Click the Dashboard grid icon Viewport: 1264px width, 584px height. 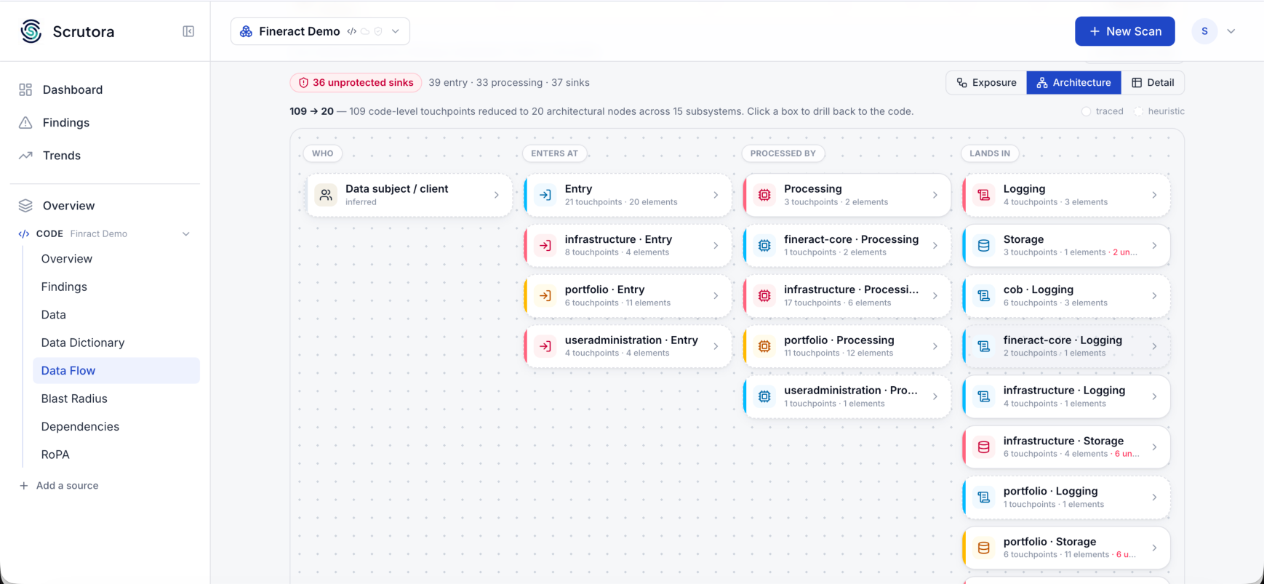(x=25, y=89)
